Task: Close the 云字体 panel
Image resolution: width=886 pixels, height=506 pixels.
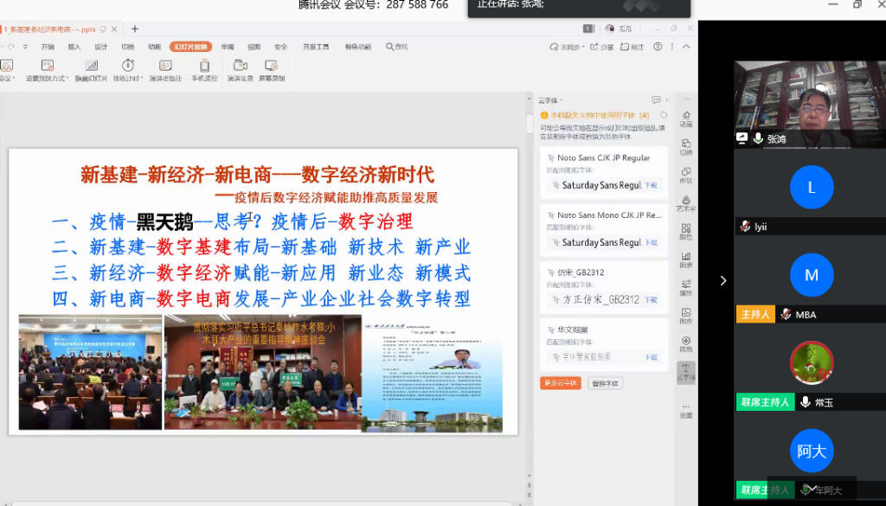Action: point(669,100)
